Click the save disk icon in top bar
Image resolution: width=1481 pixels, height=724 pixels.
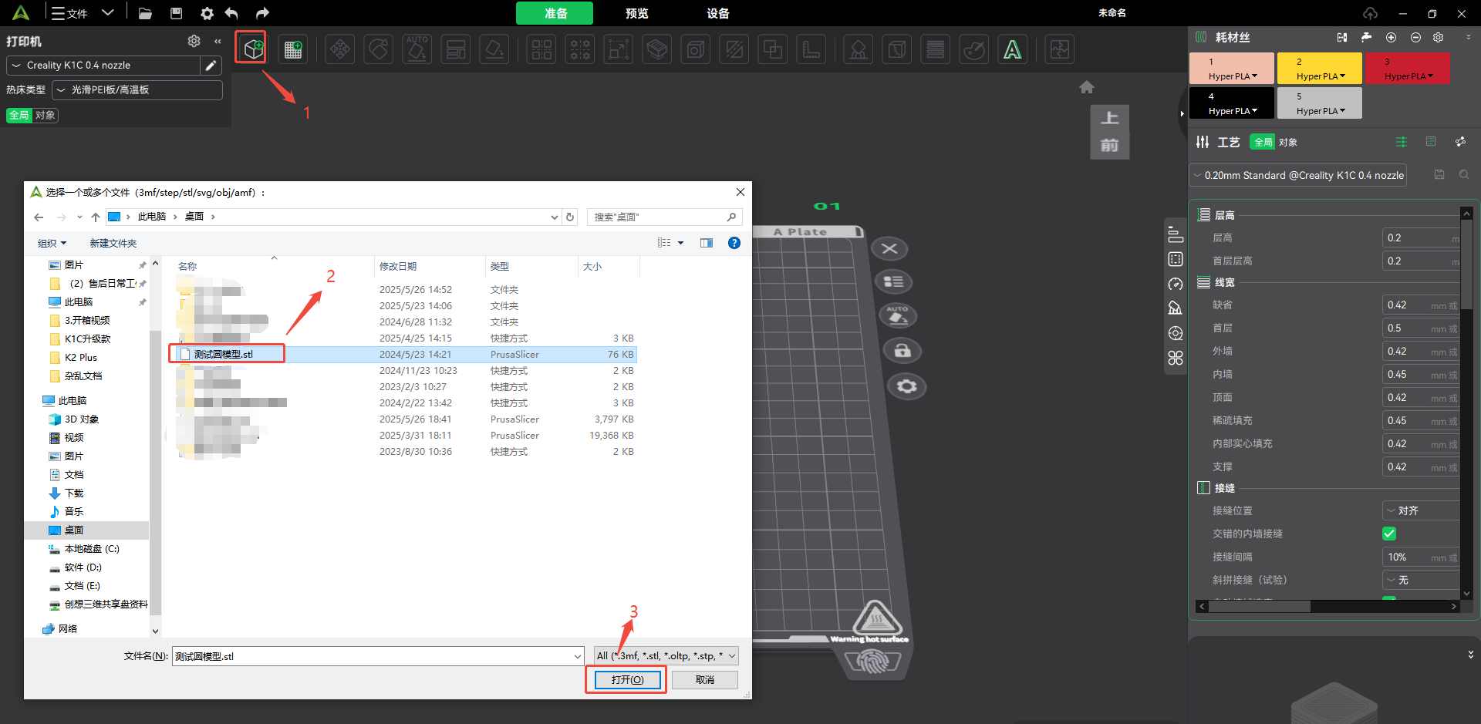click(x=176, y=13)
